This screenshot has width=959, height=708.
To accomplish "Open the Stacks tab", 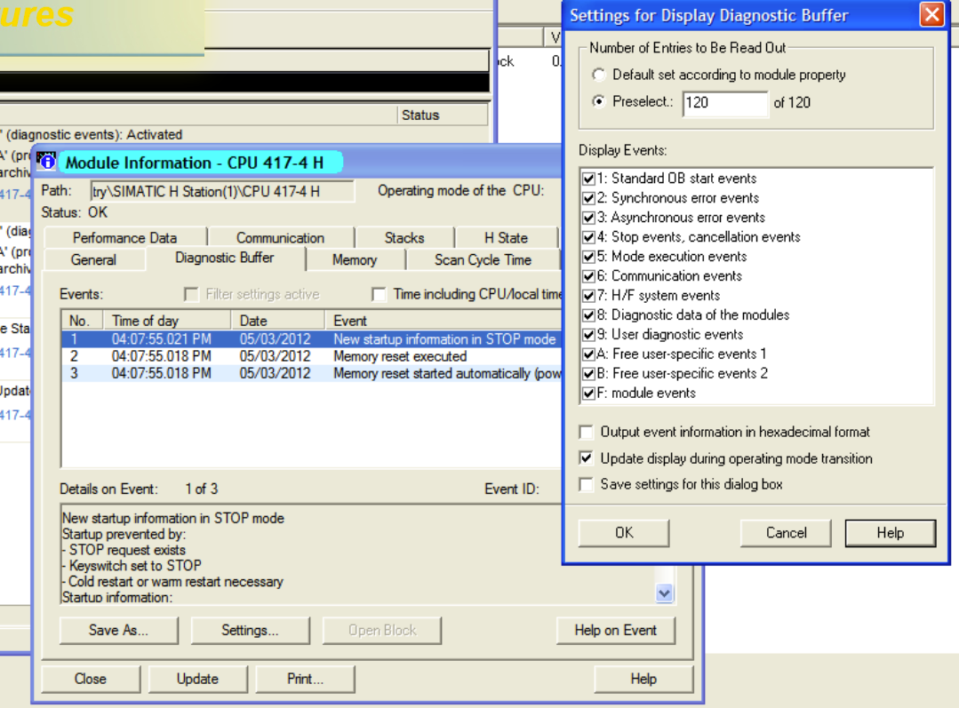I will coord(404,238).
